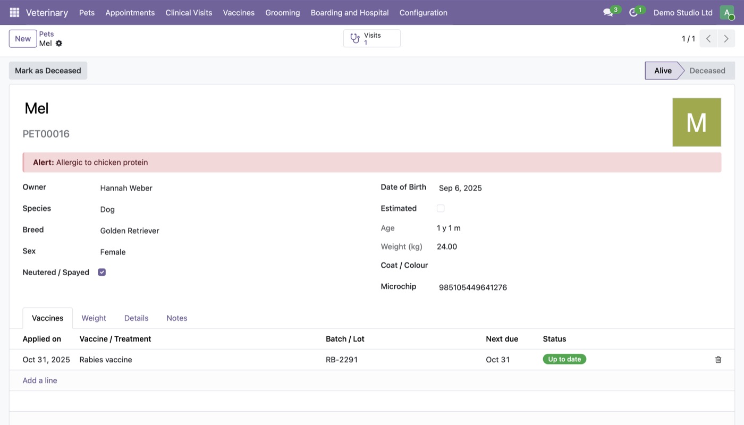744x425 pixels.
Task: Open the activities clock icon
Action: click(633, 12)
